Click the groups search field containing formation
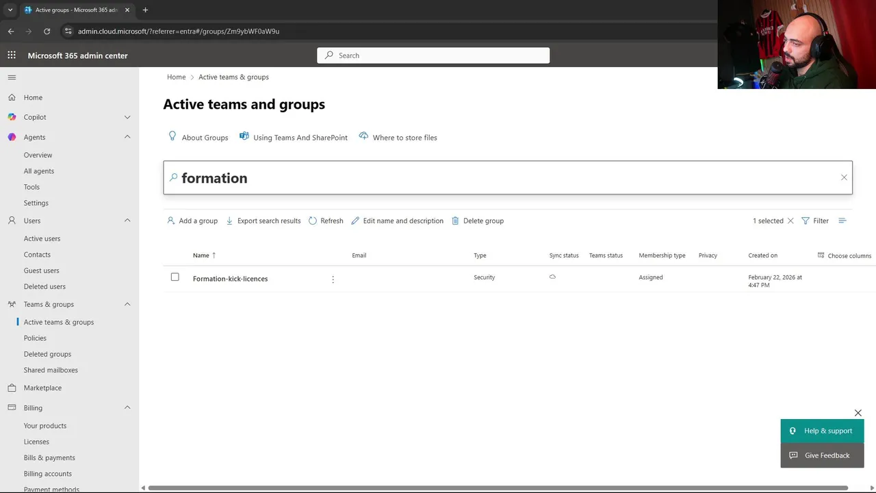This screenshot has width=876, height=493. click(508, 177)
